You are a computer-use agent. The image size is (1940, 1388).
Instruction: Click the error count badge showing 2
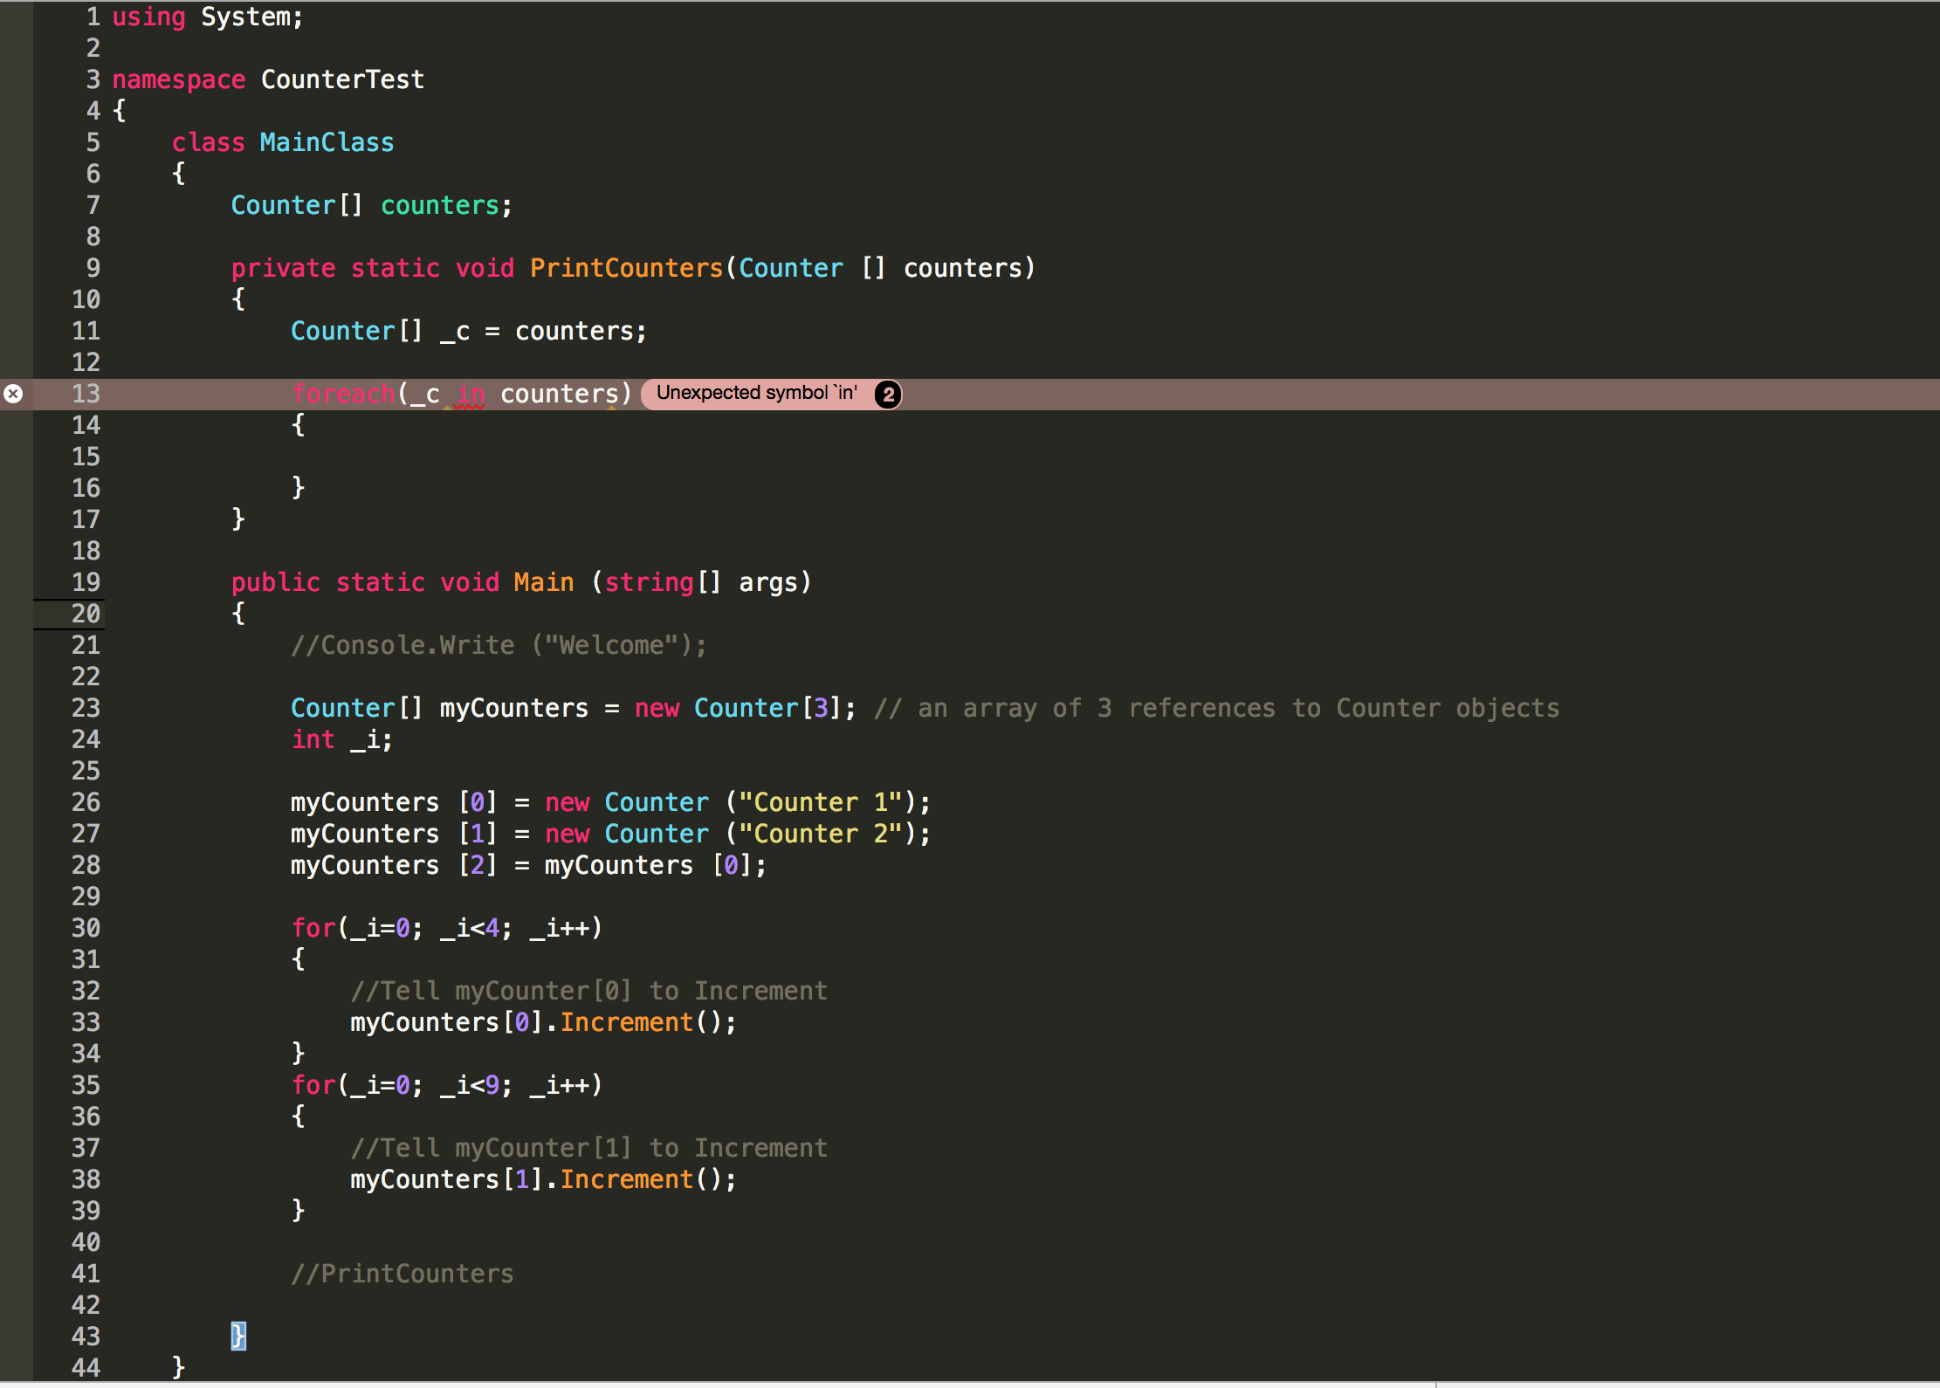(887, 395)
